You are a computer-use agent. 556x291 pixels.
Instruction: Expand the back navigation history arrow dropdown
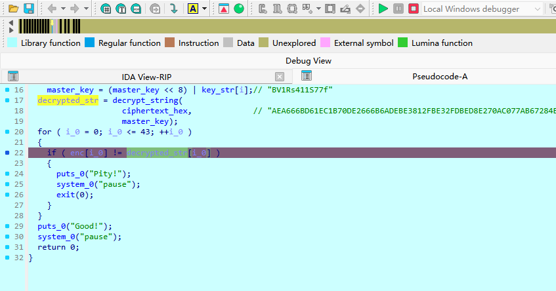pyautogui.click(x=64, y=9)
